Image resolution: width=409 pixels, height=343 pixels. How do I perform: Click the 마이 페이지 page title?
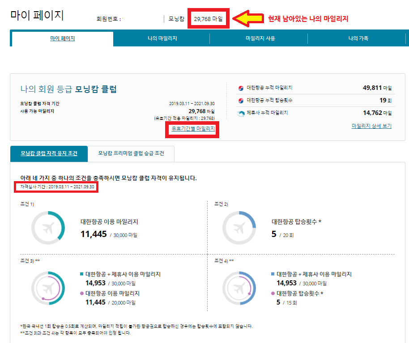pyautogui.click(x=37, y=15)
